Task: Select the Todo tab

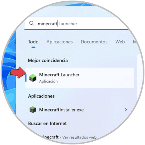Action: [x=33, y=42]
